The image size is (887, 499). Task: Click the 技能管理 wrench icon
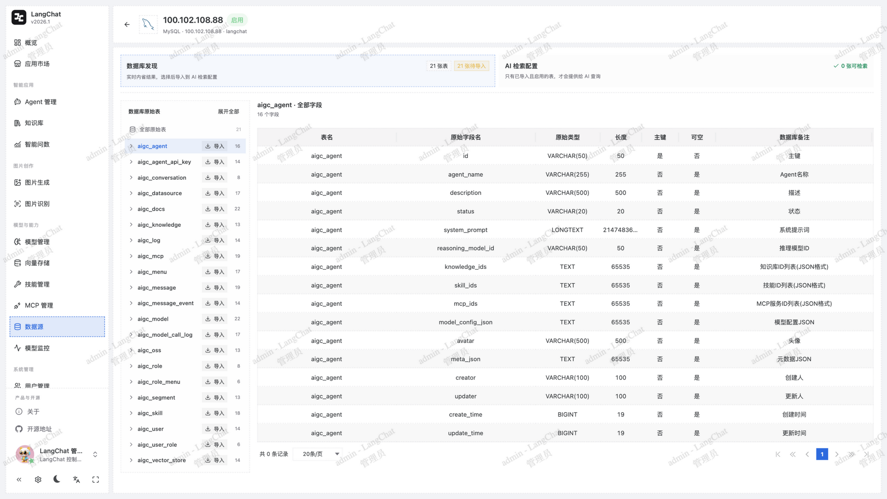coord(18,284)
